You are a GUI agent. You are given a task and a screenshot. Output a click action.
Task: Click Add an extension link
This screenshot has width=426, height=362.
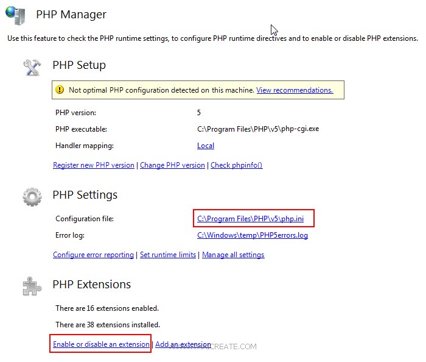click(x=183, y=344)
